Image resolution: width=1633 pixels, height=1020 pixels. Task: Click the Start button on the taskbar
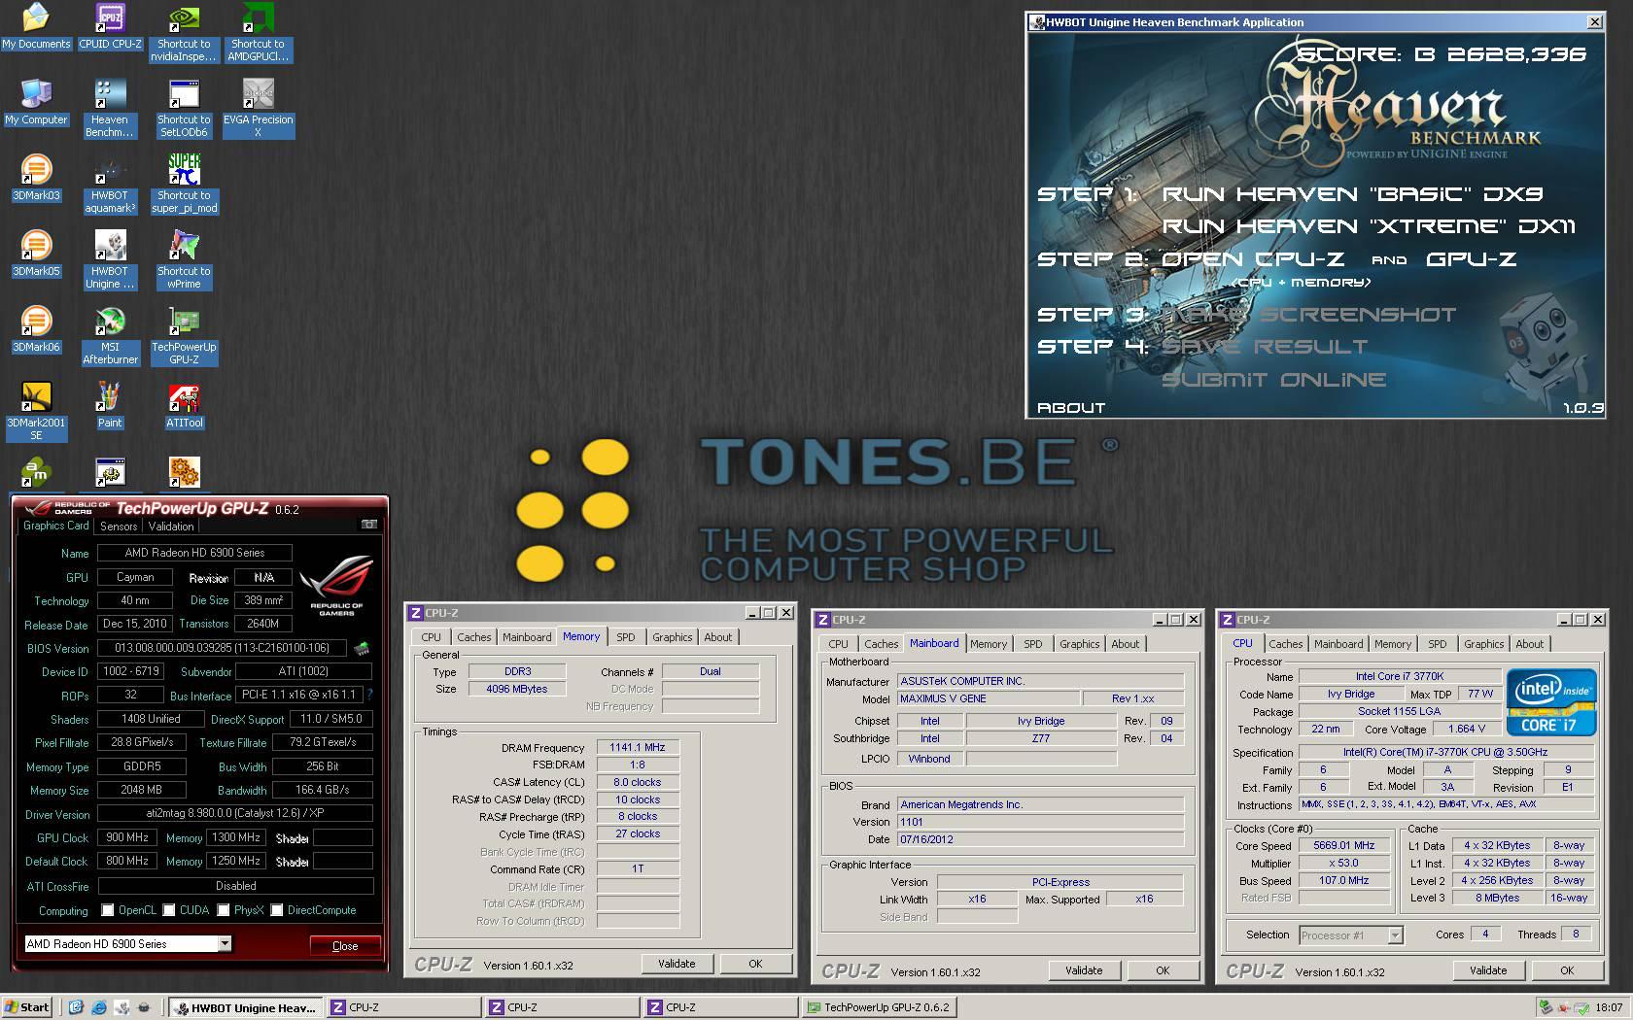coord(27,1007)
